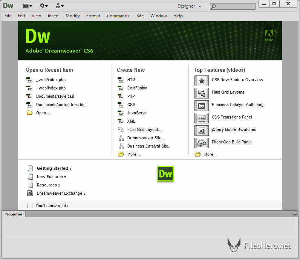Open recent file Documents/portraitfries.htm
This screenshot has width=300, height=260.
pos(61,105)
